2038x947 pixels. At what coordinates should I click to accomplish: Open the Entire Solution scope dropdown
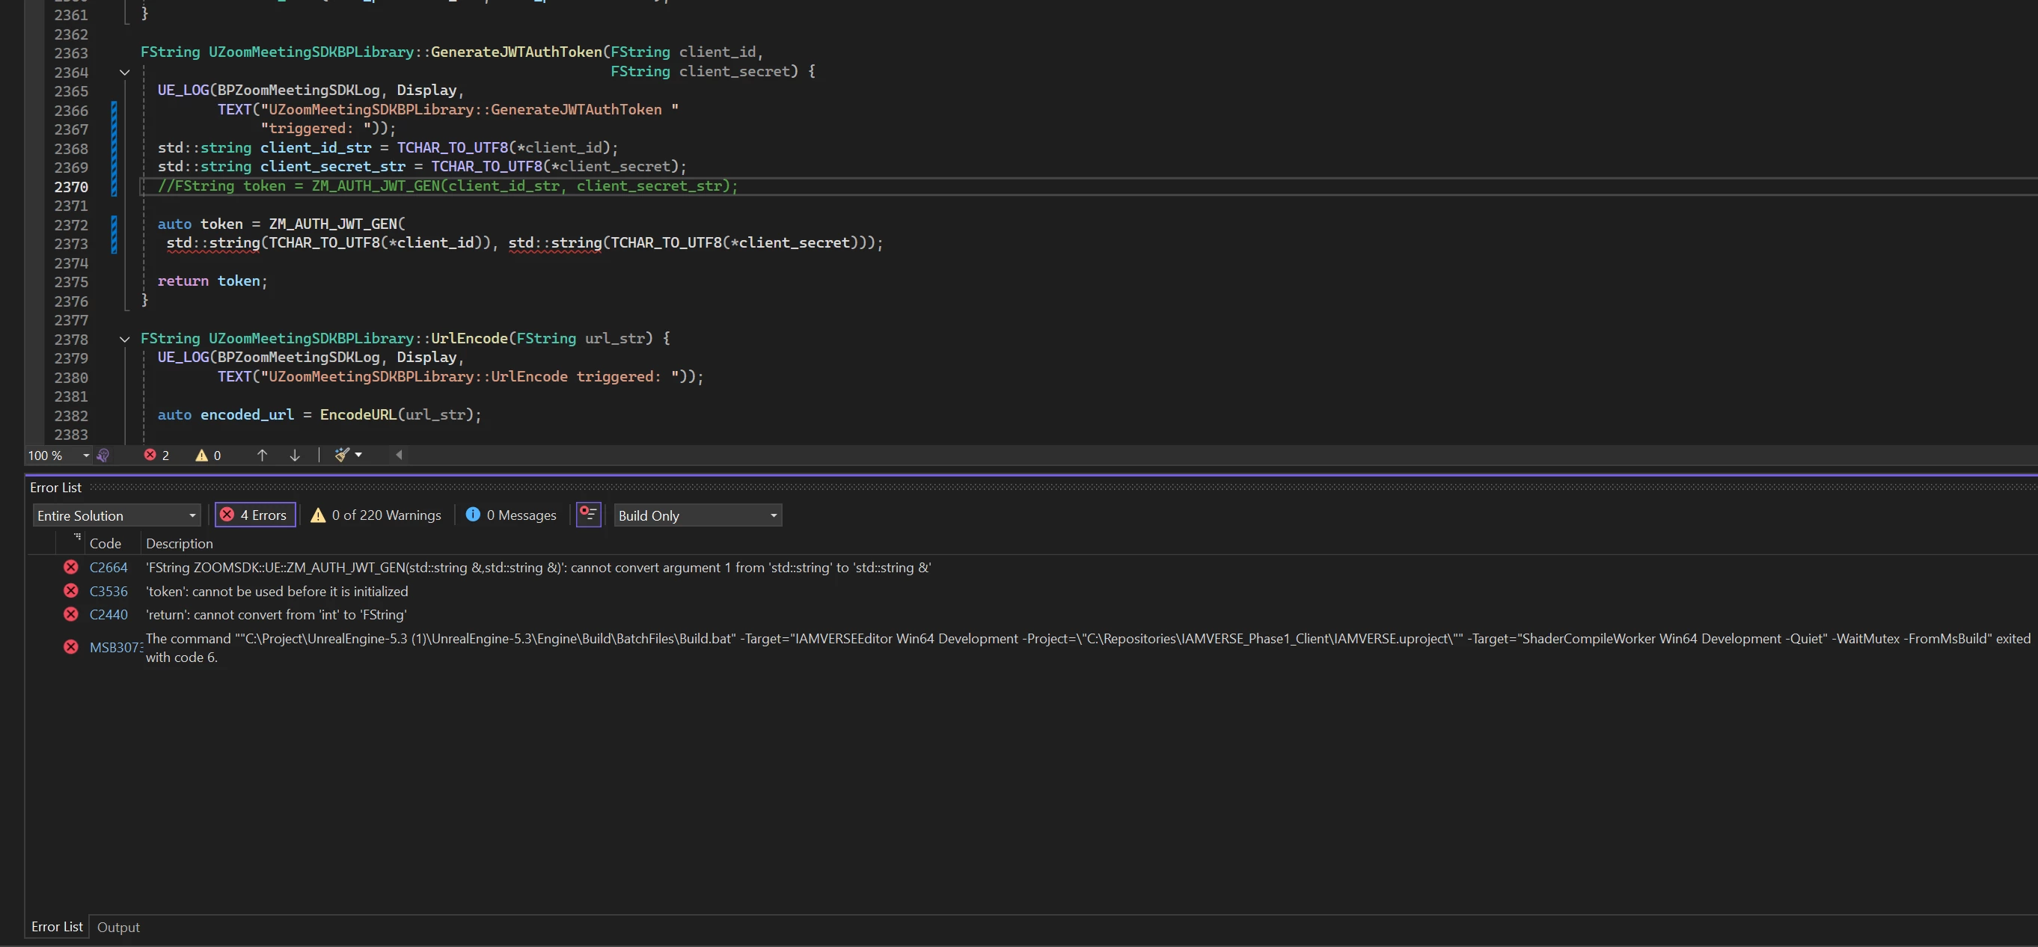(x=116, y=516)
